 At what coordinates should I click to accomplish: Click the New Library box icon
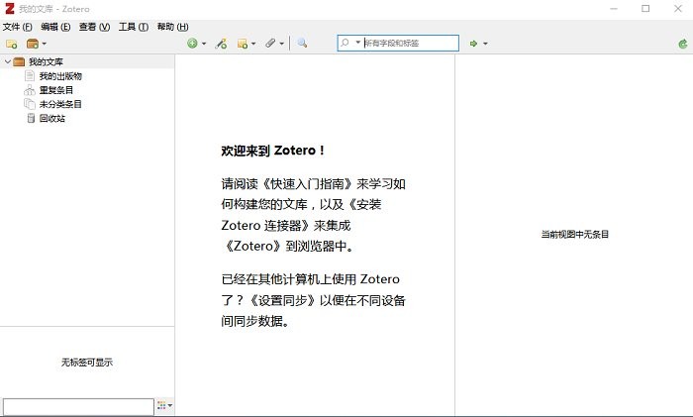pos(33,44)
